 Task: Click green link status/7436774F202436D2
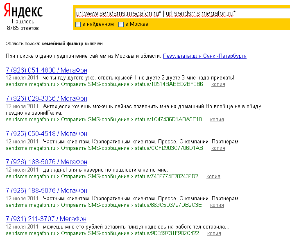point(166,177)
